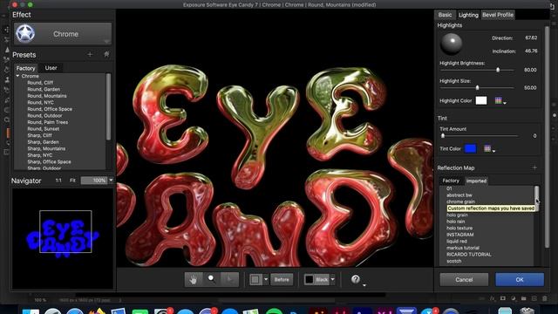Image resolution: width=558 pixels, height=314 pixels.
Task: Click the white Highlight Color swatch
Action: 481,100
